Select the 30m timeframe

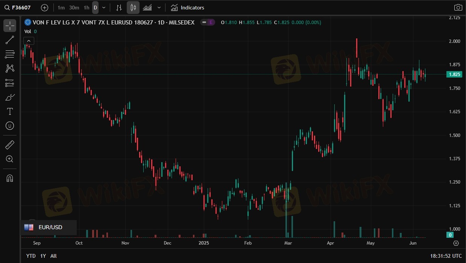[x=74, y=8]
